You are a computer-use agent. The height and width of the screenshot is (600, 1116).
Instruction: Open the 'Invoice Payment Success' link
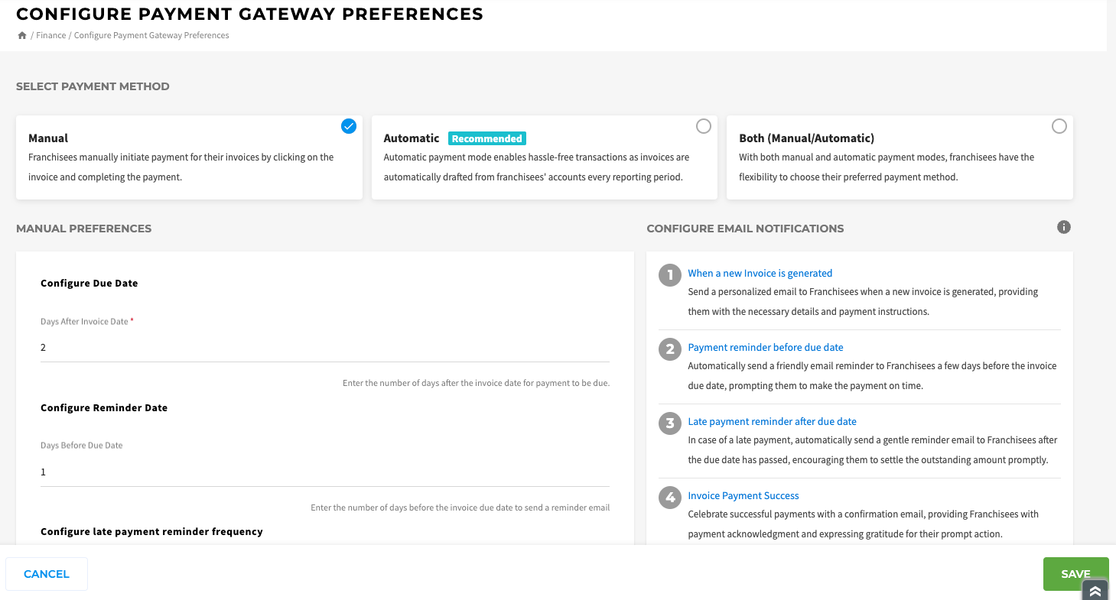pyautogui.click(x=743, y=495)
